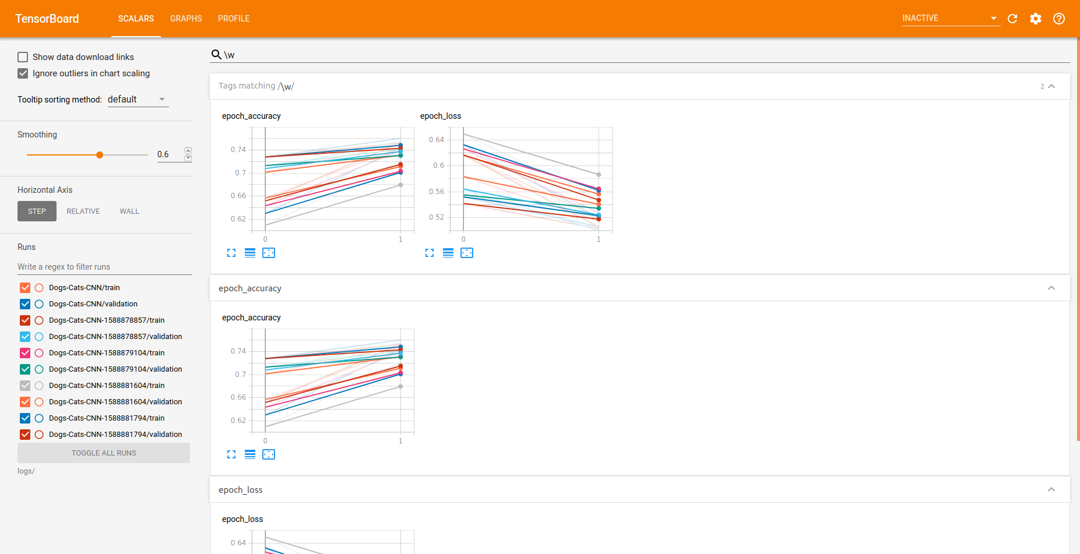Switch to the SCALARS tab
The height and width of the screenshot is (554, 1080).
point(136,19)
